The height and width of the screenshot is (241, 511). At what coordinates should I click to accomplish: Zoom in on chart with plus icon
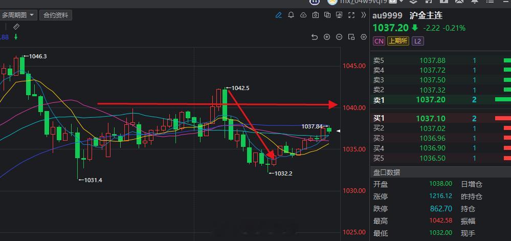(x=327, y=37)
